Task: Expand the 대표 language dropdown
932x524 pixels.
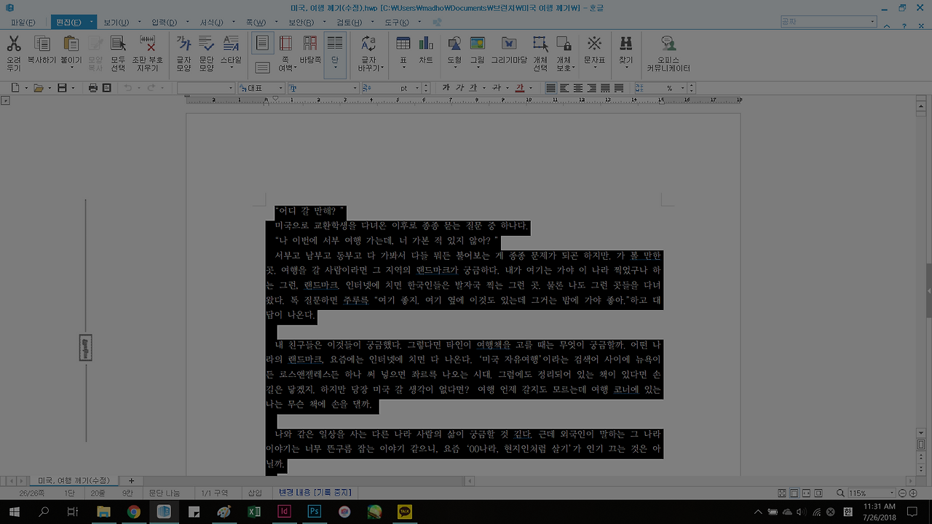Action: click(x=280, y=88)
